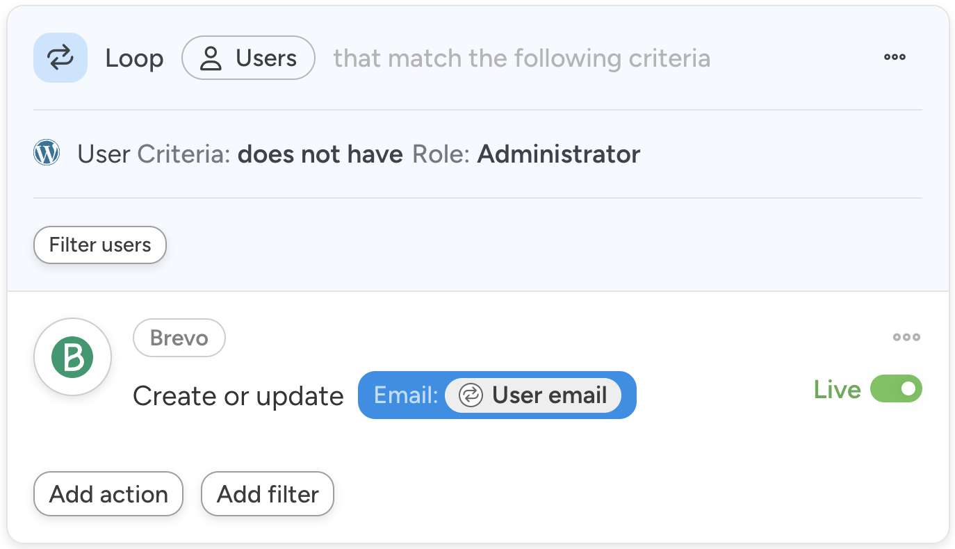Click the Filter users button
Image resolution: width=955 pixels, height=549 pixels.
pyautogui.click(x=100, y=245)
